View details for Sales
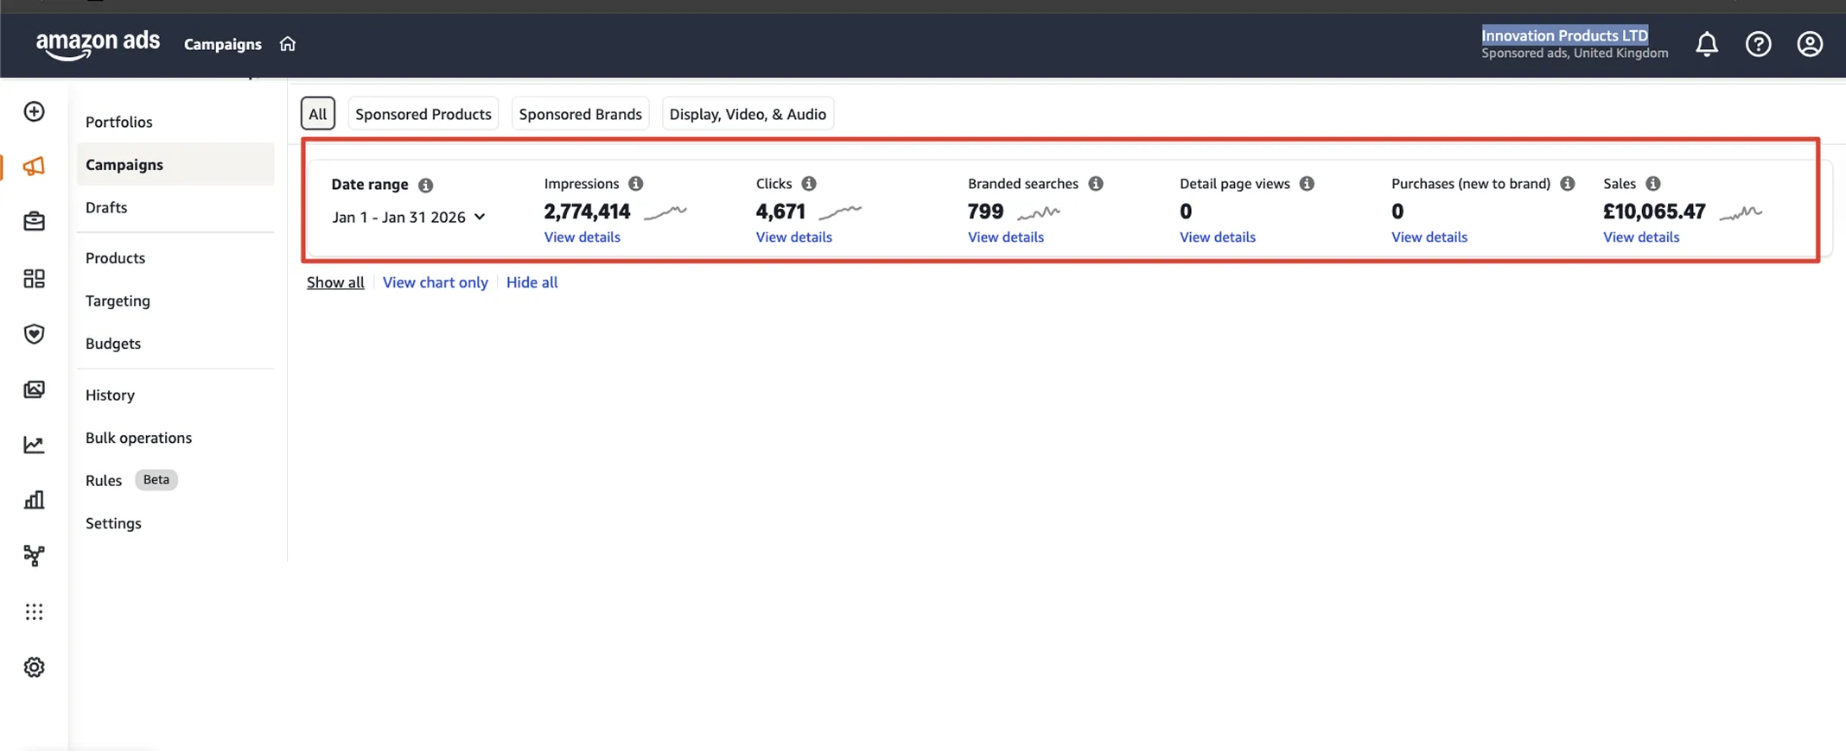 pyautogui.click(x=1641, y=237)
